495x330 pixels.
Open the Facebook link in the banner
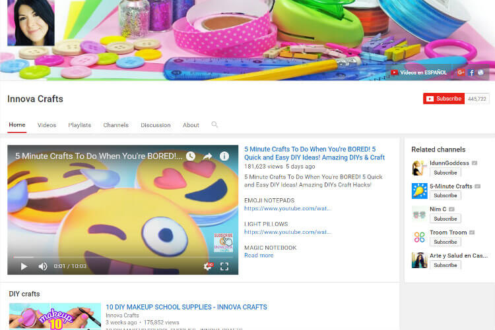click(x=471, y=72)
